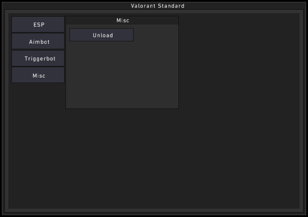The height and width of the screenshot is (217, 308).
Task: Select the Triggerbot tab
Action: (x=38, y=58)
